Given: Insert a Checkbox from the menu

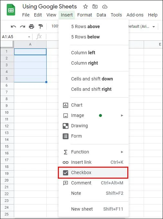Looking at the screenshot, I should pos(93,172).
